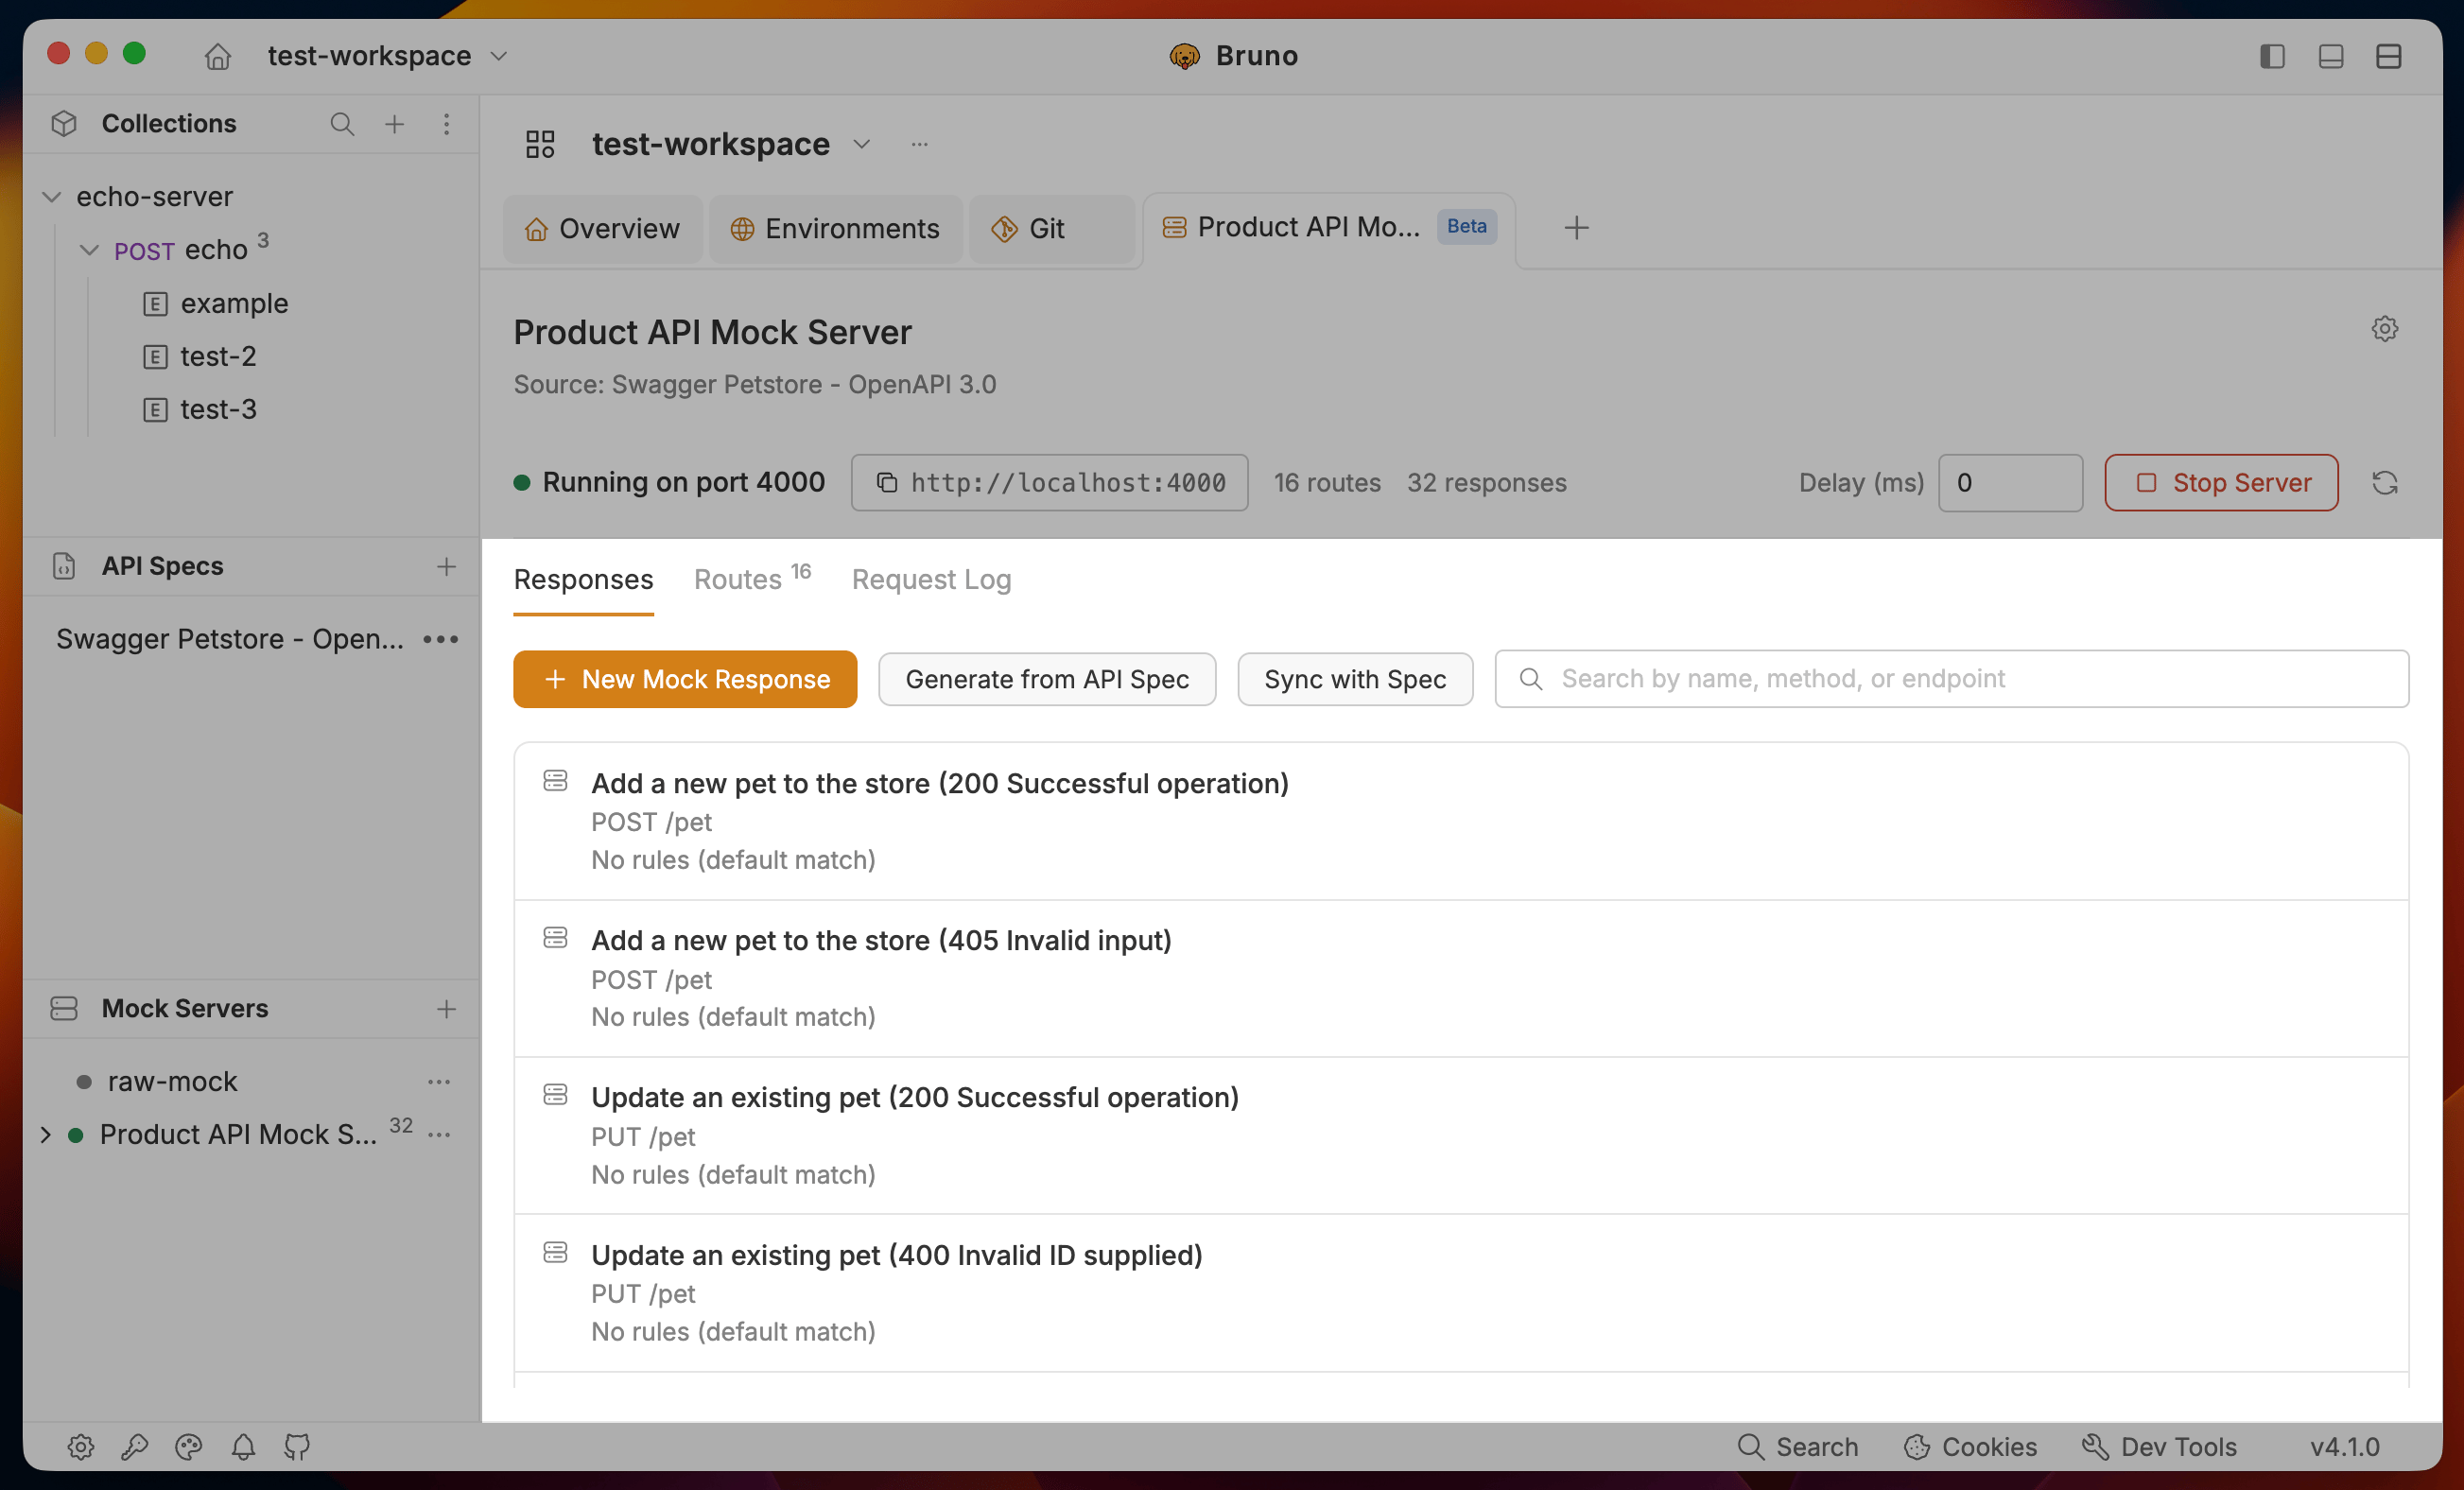The height and width of the screenshot is (1490, 2464).
Task: Open the theme palette icon
Action: click(189, 1447)
